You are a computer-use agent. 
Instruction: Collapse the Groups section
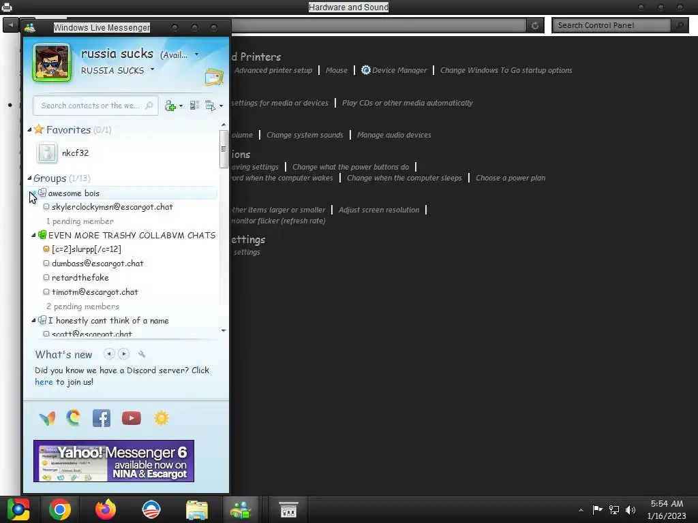point(29,178)
